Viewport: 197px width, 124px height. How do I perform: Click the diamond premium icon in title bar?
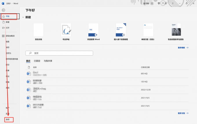click(159, 3)
